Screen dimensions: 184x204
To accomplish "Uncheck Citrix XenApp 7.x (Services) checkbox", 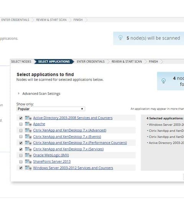I will click(21, 149).
